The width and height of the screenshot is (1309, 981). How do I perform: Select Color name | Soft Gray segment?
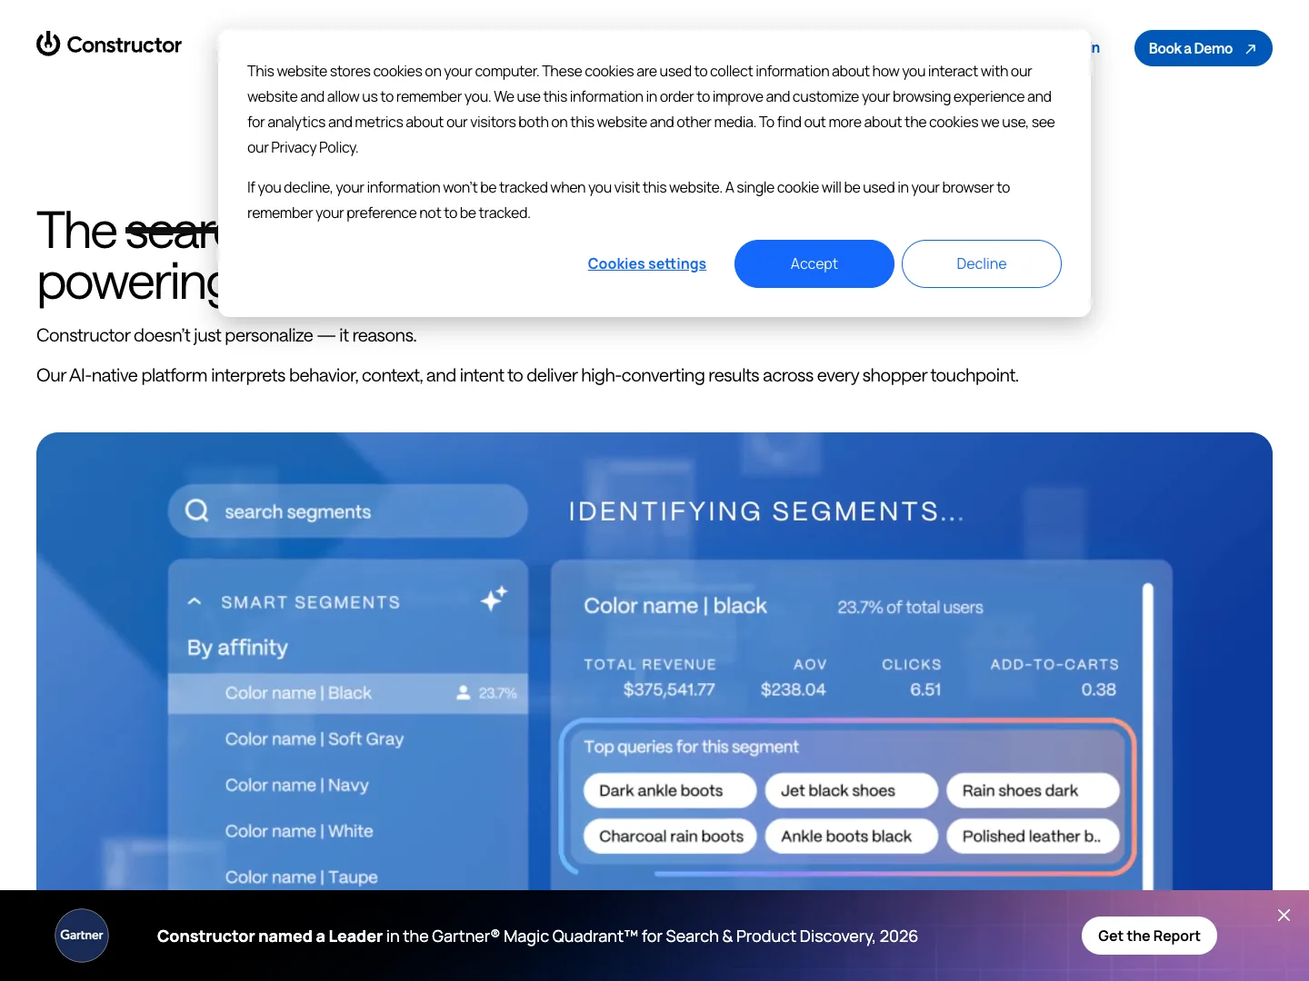(x=315, y=739)
